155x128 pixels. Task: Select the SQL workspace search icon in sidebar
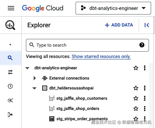[x=10, y=58]
